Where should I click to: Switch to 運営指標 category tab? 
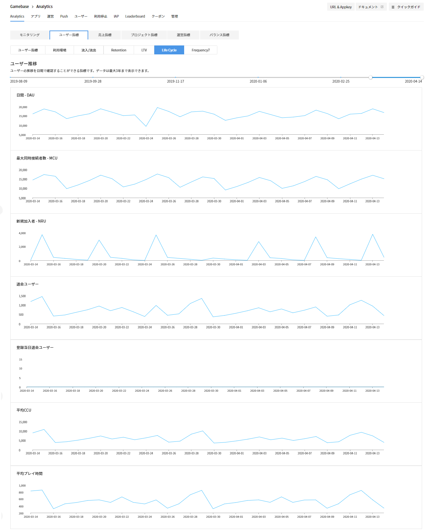183,35
